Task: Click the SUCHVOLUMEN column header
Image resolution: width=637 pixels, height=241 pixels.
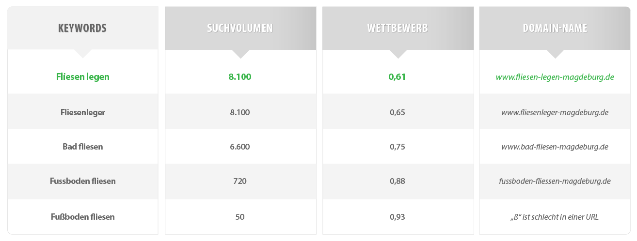Action: tap(240, 28)
